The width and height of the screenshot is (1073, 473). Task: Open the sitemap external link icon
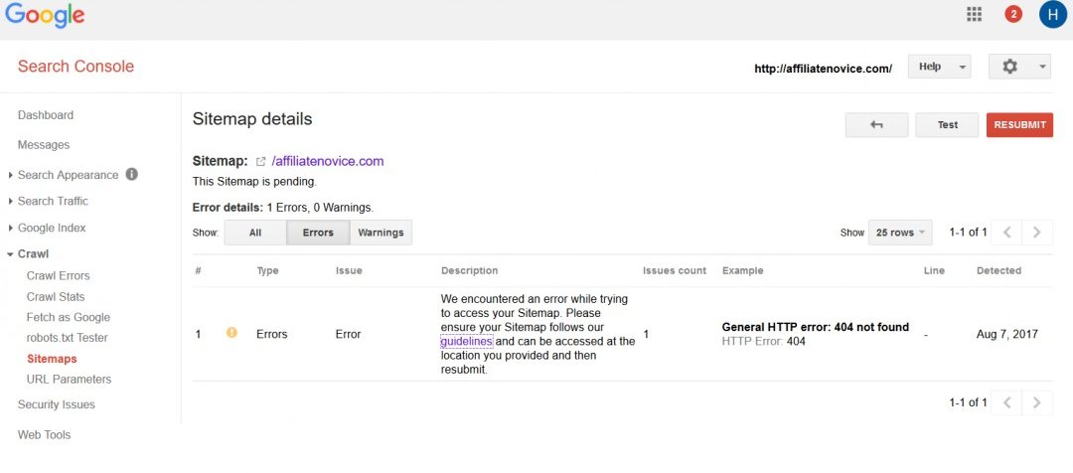point(260,162)
